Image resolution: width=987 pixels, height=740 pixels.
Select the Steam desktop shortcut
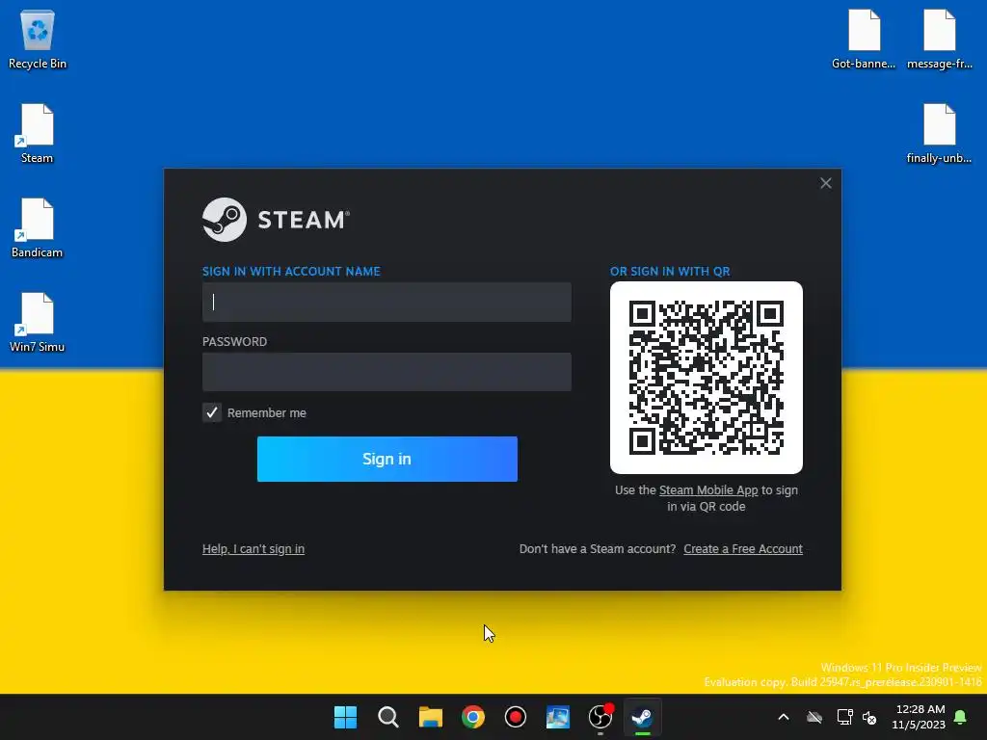38,133
